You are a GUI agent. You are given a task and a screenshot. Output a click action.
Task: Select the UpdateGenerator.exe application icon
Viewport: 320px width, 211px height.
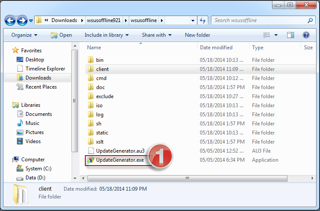click(x=91, y=160)
